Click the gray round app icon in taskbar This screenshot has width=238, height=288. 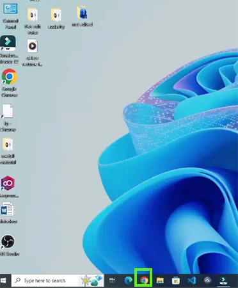click(207, 280)
